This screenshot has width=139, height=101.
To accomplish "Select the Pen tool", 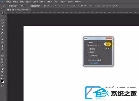I will click(x=3, y=49).
